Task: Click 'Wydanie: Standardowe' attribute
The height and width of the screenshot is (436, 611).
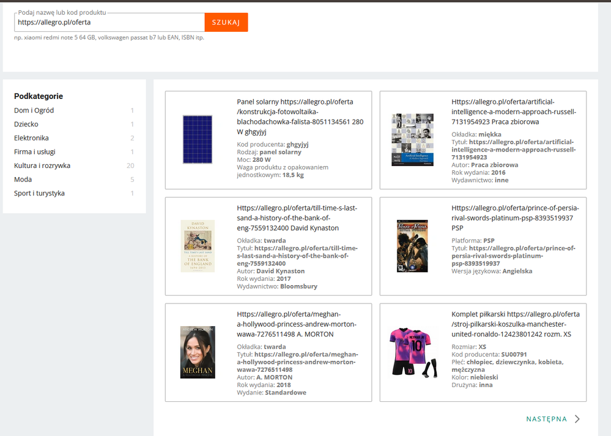Action: (x=272, y=393)
